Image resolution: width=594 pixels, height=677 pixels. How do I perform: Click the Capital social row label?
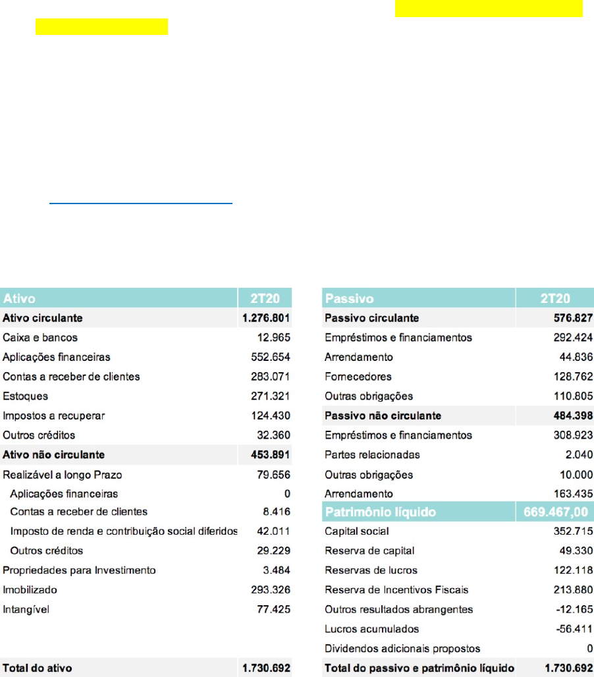(356, 531)
